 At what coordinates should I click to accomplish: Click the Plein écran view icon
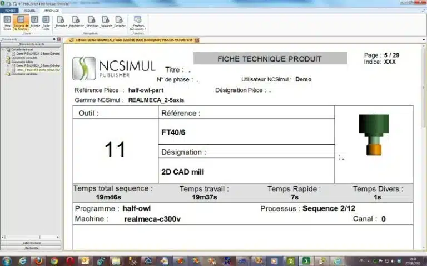click(x=7, y=21)
